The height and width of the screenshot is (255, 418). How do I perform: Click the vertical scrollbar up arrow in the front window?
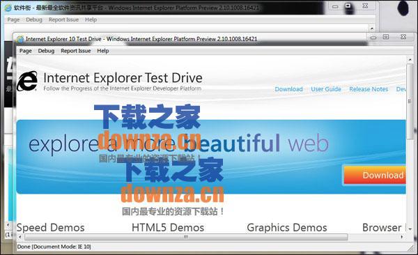pos(410,60)
